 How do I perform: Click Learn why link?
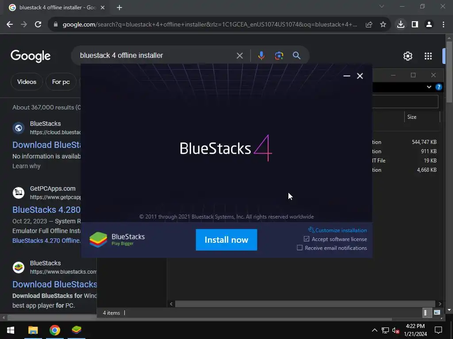click(26, 166)
